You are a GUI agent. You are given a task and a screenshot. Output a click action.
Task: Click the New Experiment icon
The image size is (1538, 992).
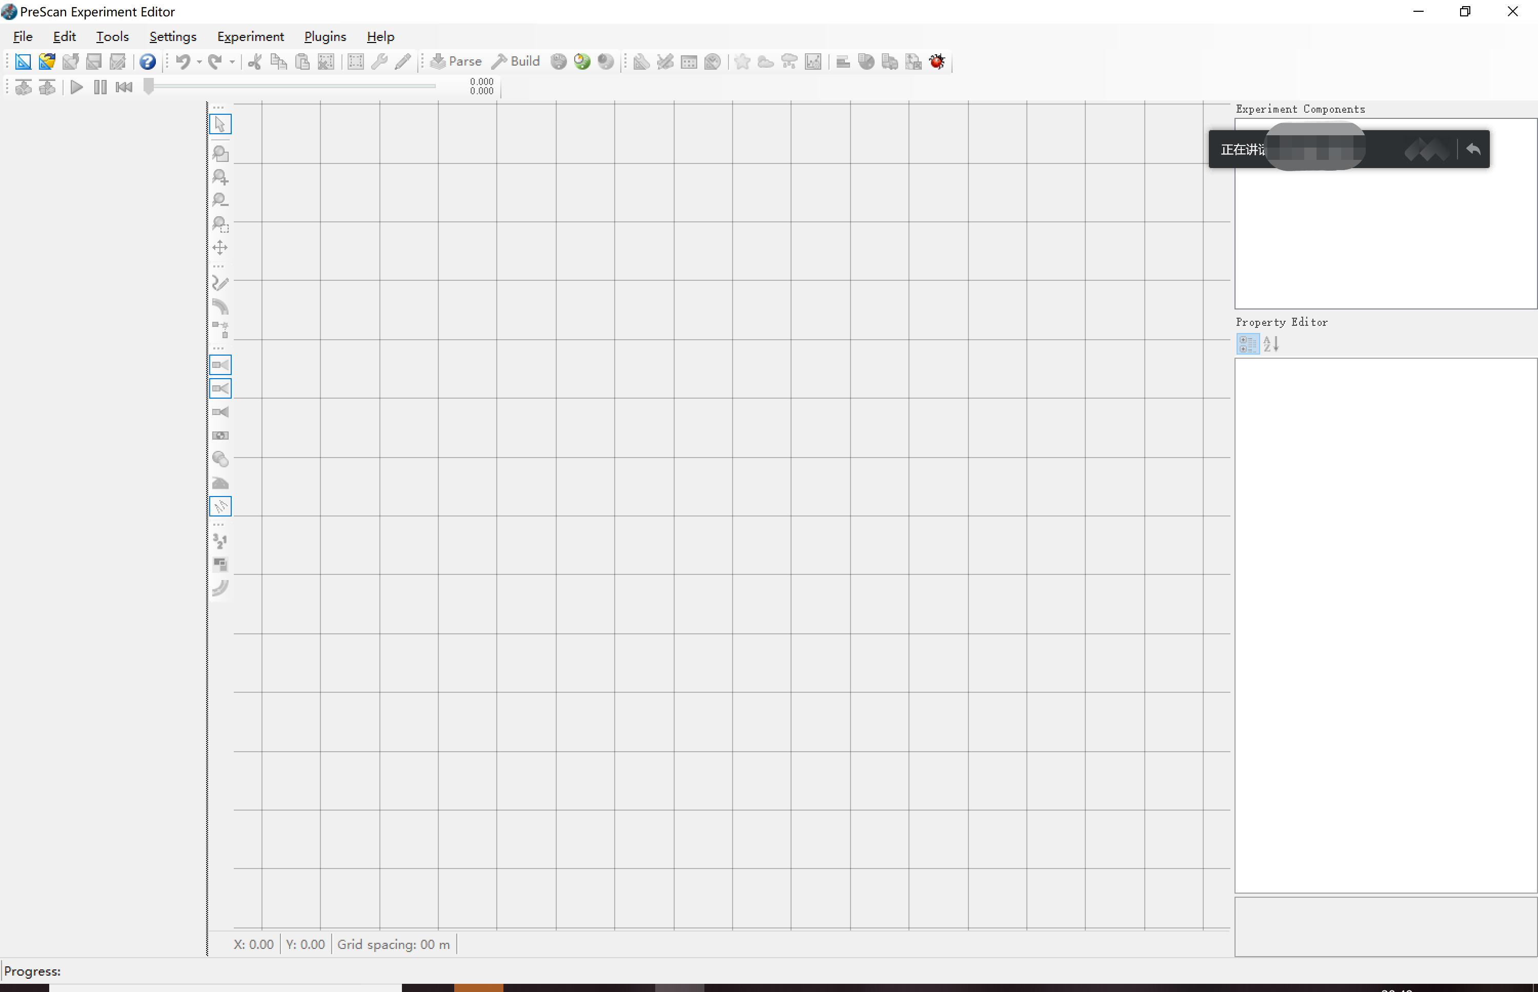23,61
